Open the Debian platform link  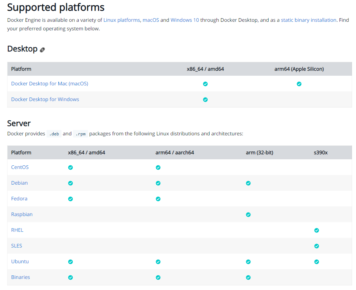(x=20, y=183)
